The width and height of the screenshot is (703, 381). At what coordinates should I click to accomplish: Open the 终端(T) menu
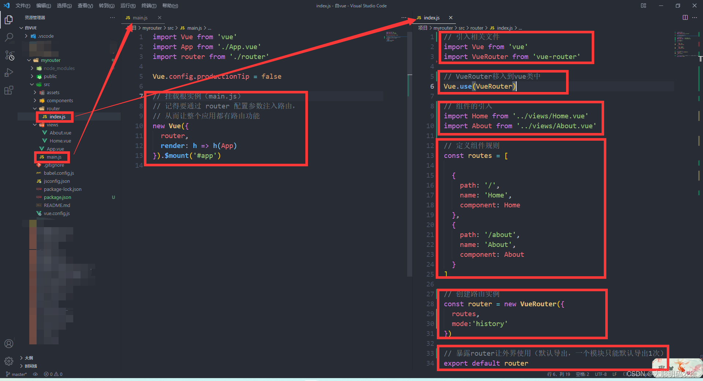coord(149,5)
